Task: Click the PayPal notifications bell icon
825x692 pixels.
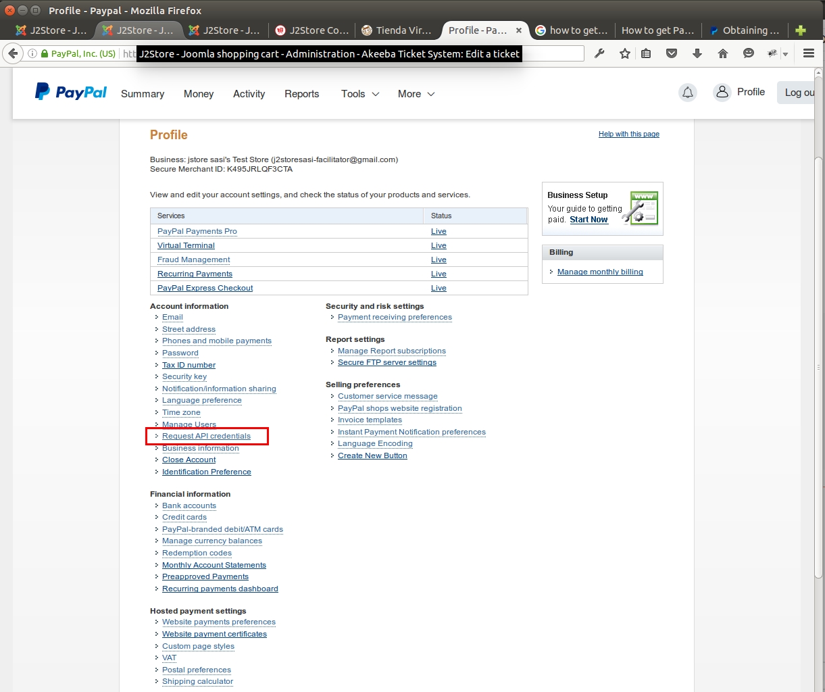Action: pos(688,93)
